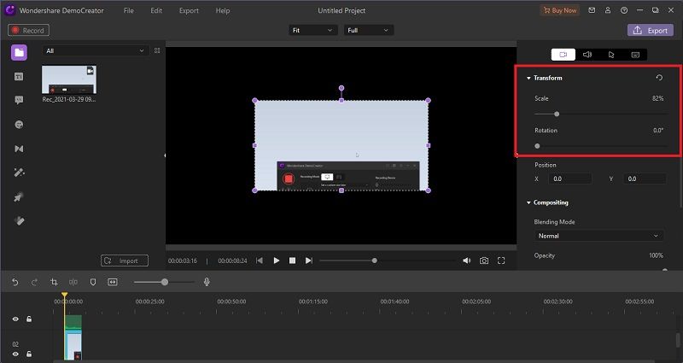Click the Buy Now button
683x363 pixels.
click(x=560, y=10)
